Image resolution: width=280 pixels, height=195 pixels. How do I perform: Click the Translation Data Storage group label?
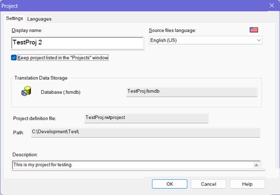41,78
